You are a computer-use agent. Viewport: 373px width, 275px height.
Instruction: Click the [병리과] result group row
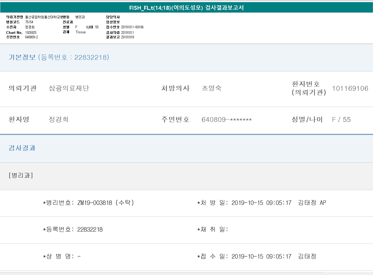pos(21,176)
